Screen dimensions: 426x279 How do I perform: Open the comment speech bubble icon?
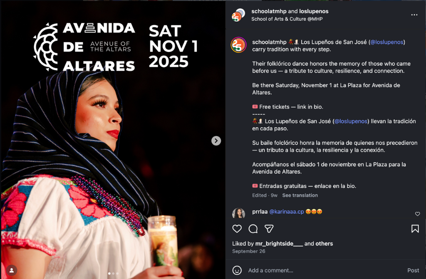(253, 229)
